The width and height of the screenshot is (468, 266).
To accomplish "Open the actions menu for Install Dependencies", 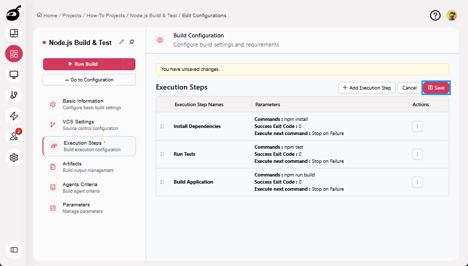I will tap(417, 126).
